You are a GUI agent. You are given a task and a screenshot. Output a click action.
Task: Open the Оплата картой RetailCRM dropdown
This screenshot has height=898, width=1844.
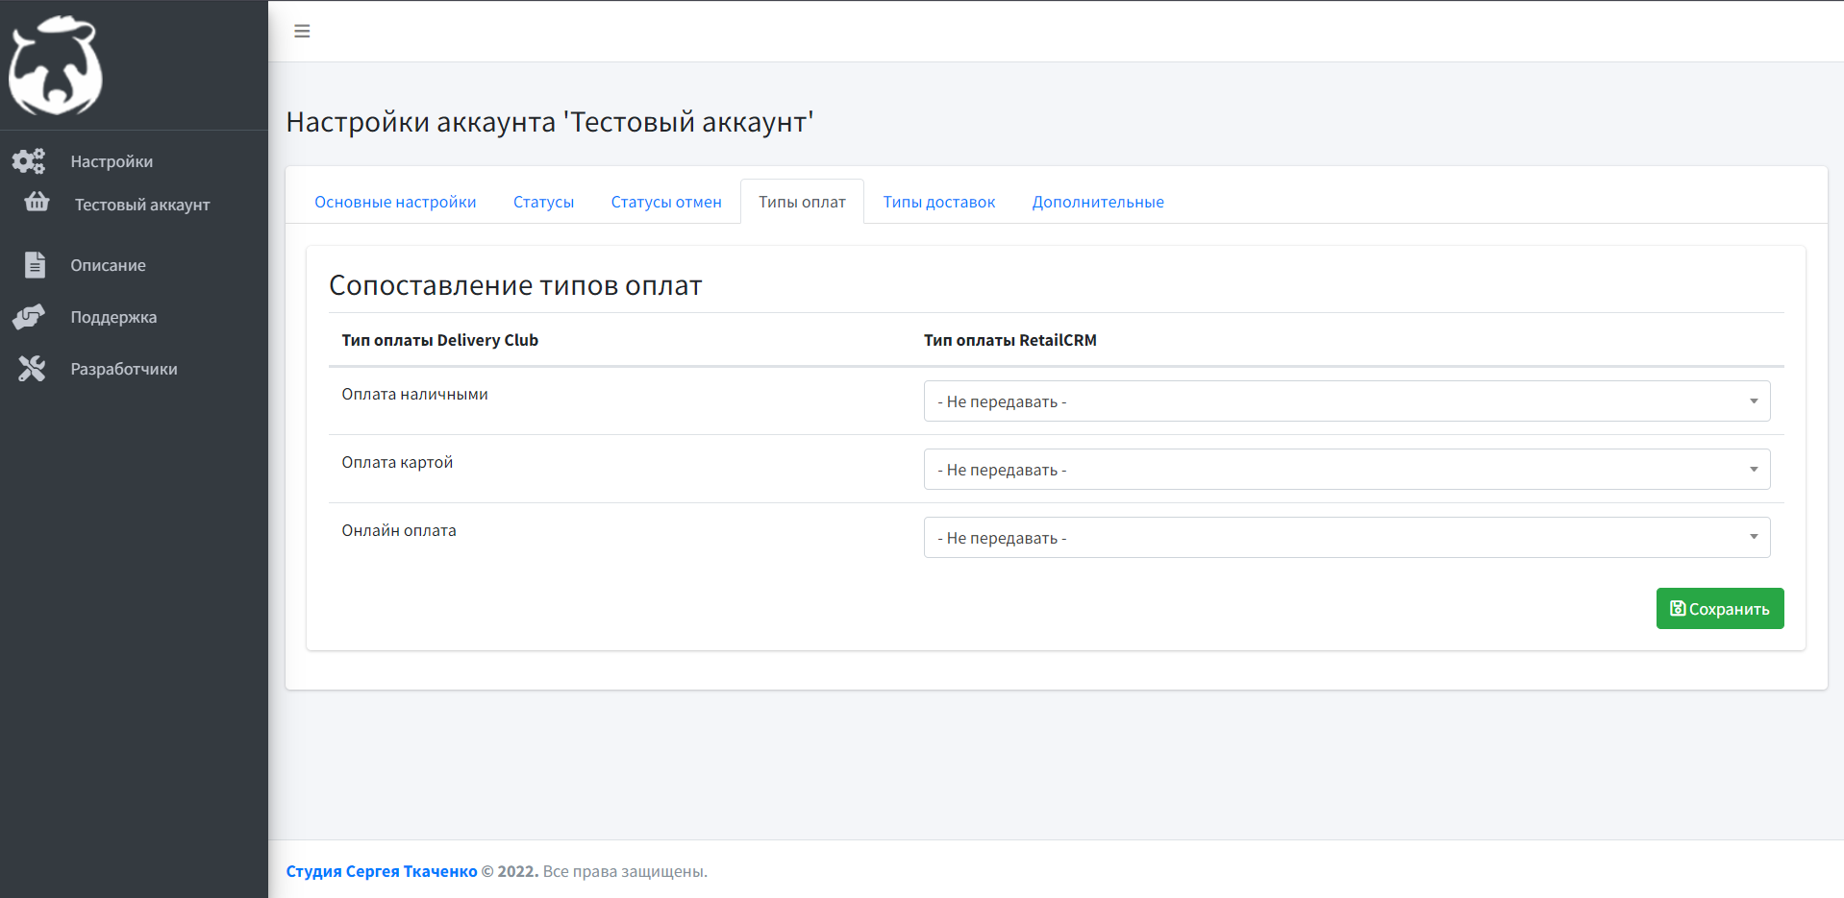coord(1347,470)
